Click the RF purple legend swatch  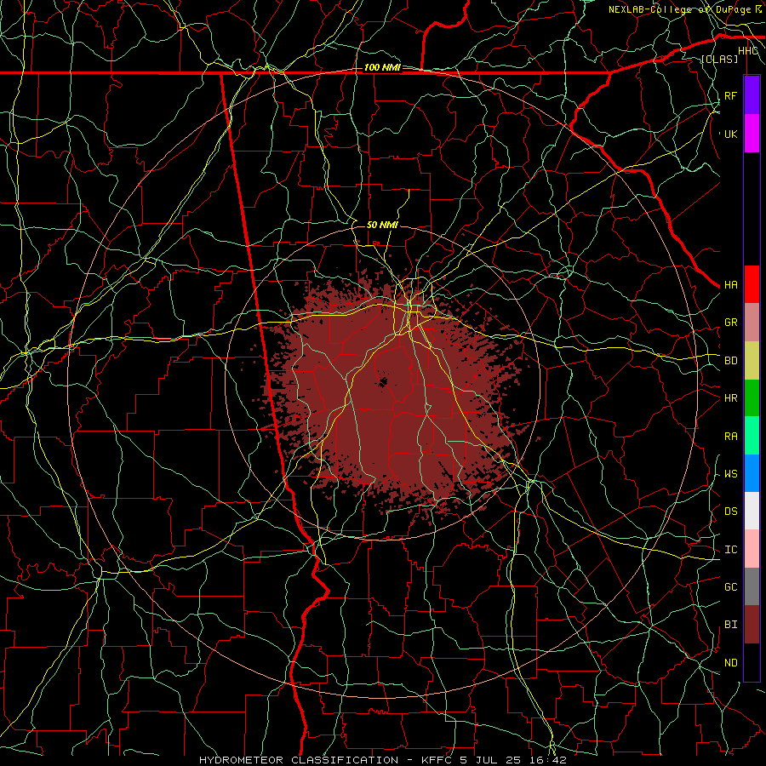click(752, 95)
